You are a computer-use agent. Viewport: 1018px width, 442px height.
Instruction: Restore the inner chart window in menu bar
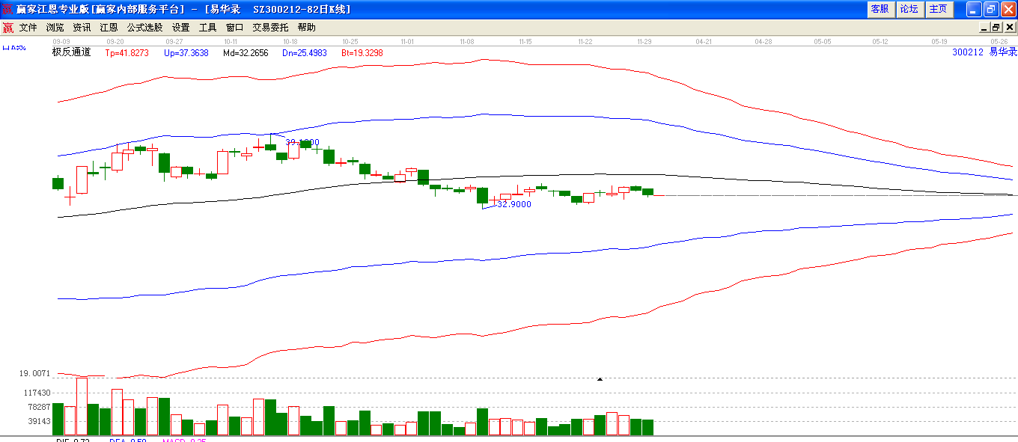996,28
